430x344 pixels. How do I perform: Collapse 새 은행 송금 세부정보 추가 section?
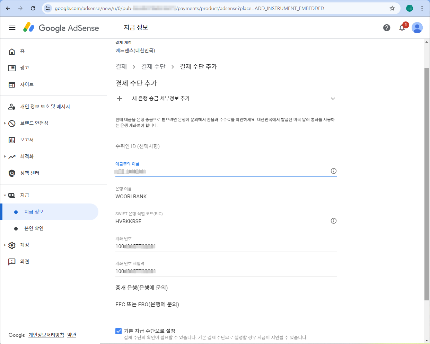point(333,98)
